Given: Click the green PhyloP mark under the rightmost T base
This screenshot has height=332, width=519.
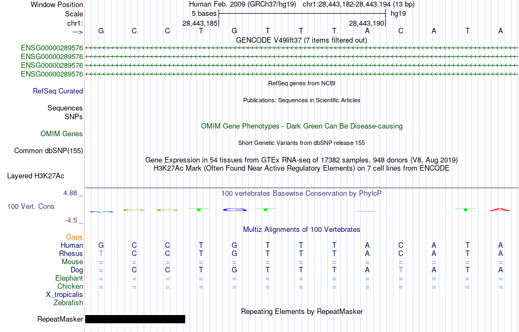Looking at the screenshot, I should (465, 209).
